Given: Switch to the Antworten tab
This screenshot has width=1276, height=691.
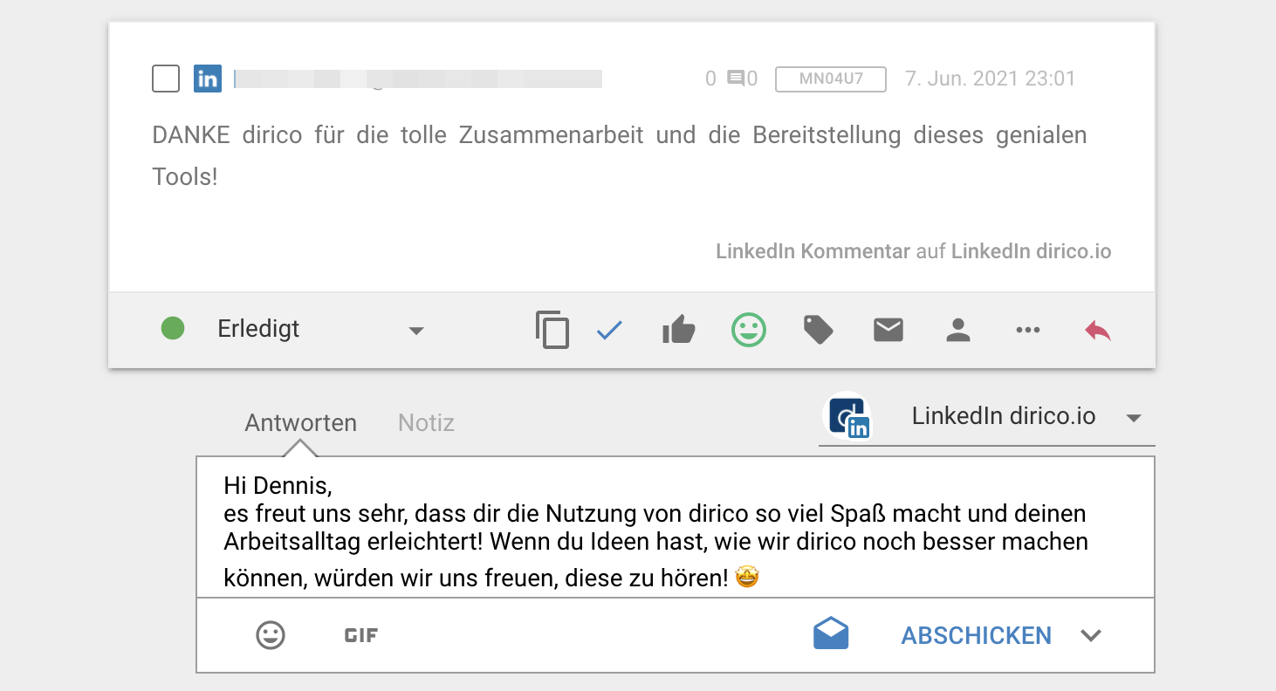Looking at the screenshot, I should click(300, 423).
